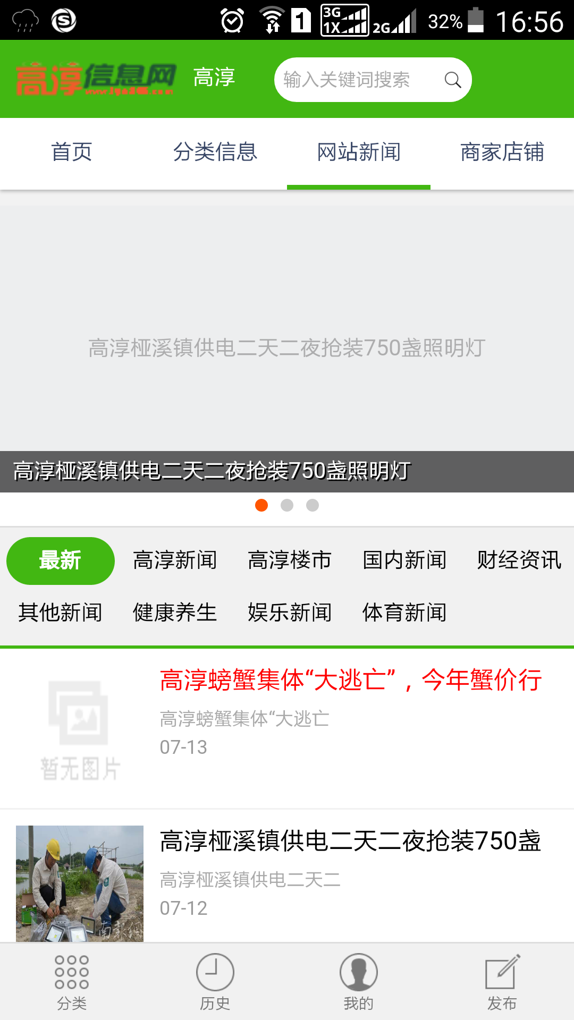The image size is (574, 1020).
Task: Select the 最新 filter button
Action: click(61, 561)
